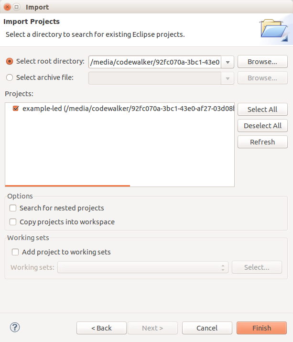
Task: Click the root directory path field
Action: [x=154, y=62]
